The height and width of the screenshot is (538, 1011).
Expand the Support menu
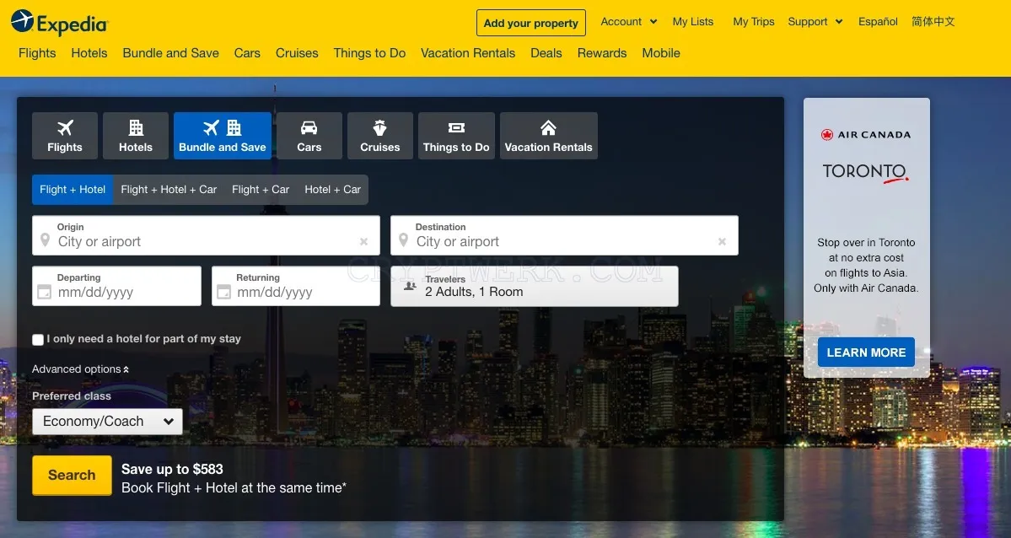pyautogui.click(x=815, y=21)
